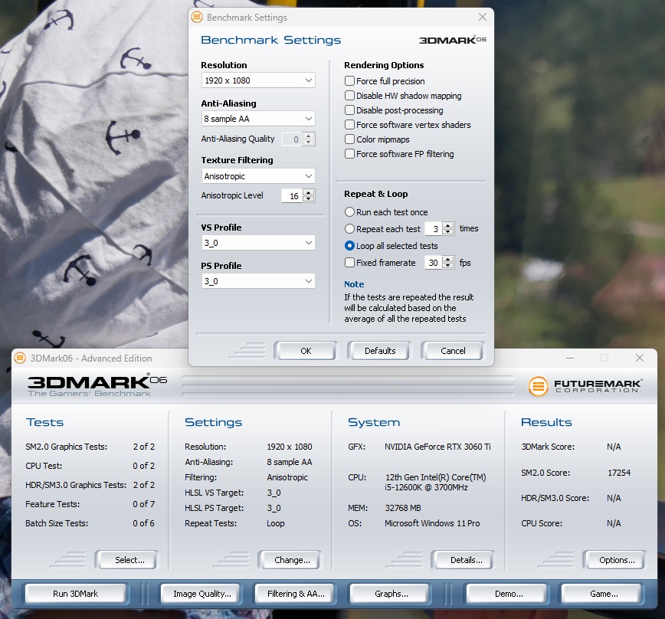
Task: Enable Force full precision
Action: click(349, 81)
